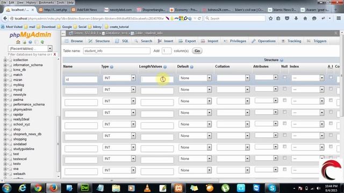Open Default None dropdown for id row
The width and height of the screenshot is (344, 193).
tap(195, 78)
